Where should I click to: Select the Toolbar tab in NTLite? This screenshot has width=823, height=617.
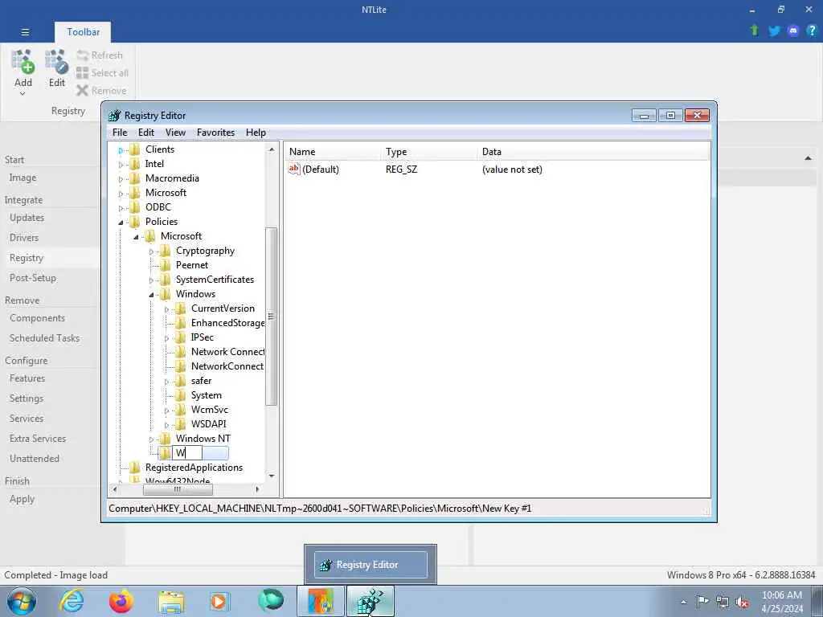pos(83,32)
